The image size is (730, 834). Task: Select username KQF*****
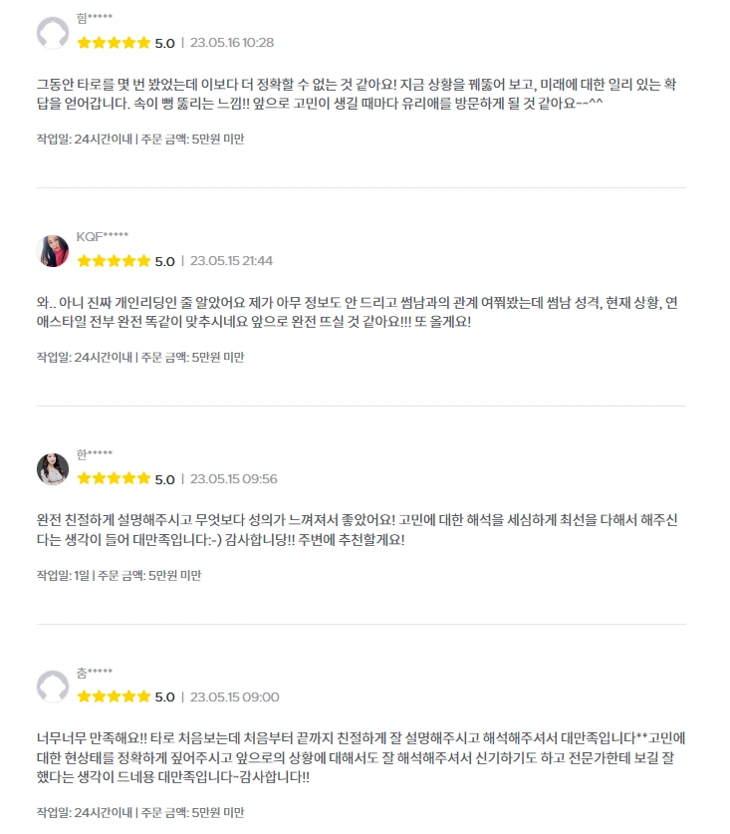tap(103, 237)
